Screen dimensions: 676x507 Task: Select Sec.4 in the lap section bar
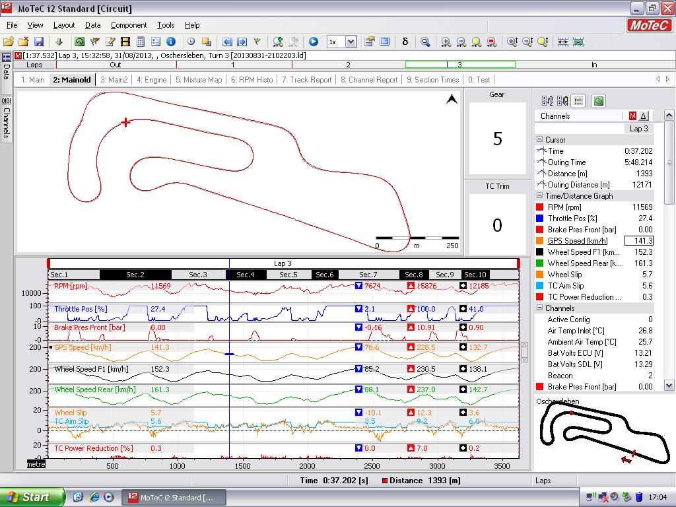click(245, 275)
